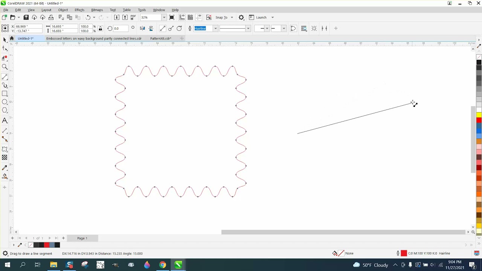Create a new document
The image size is (482, 271).
pos(5,17)
